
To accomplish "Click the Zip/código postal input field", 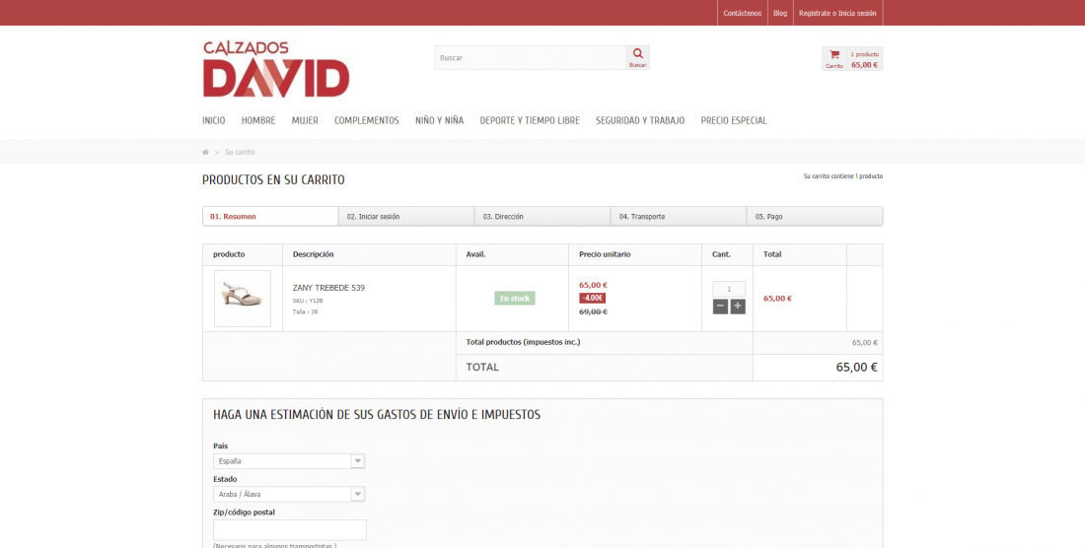I will point(290,530).
